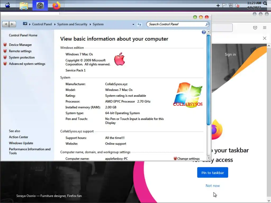Select the System and Security breadcrumb
Viewport: 271px width, 203px height.
(x=72, y=24)
